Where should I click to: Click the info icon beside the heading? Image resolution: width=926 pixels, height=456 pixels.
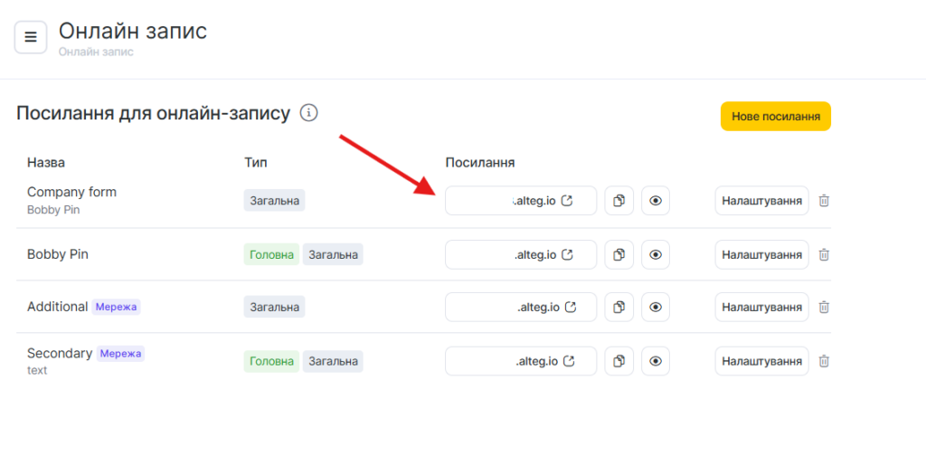(x=309, y=113)
